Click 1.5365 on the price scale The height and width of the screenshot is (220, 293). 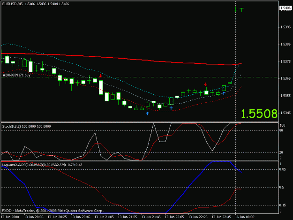(x=285, y=78)
